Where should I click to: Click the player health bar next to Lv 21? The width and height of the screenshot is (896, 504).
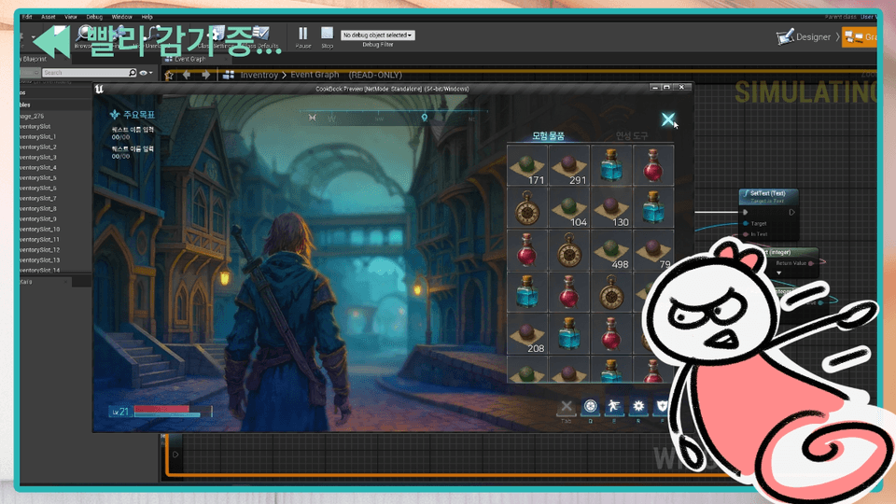click(173, 411)
